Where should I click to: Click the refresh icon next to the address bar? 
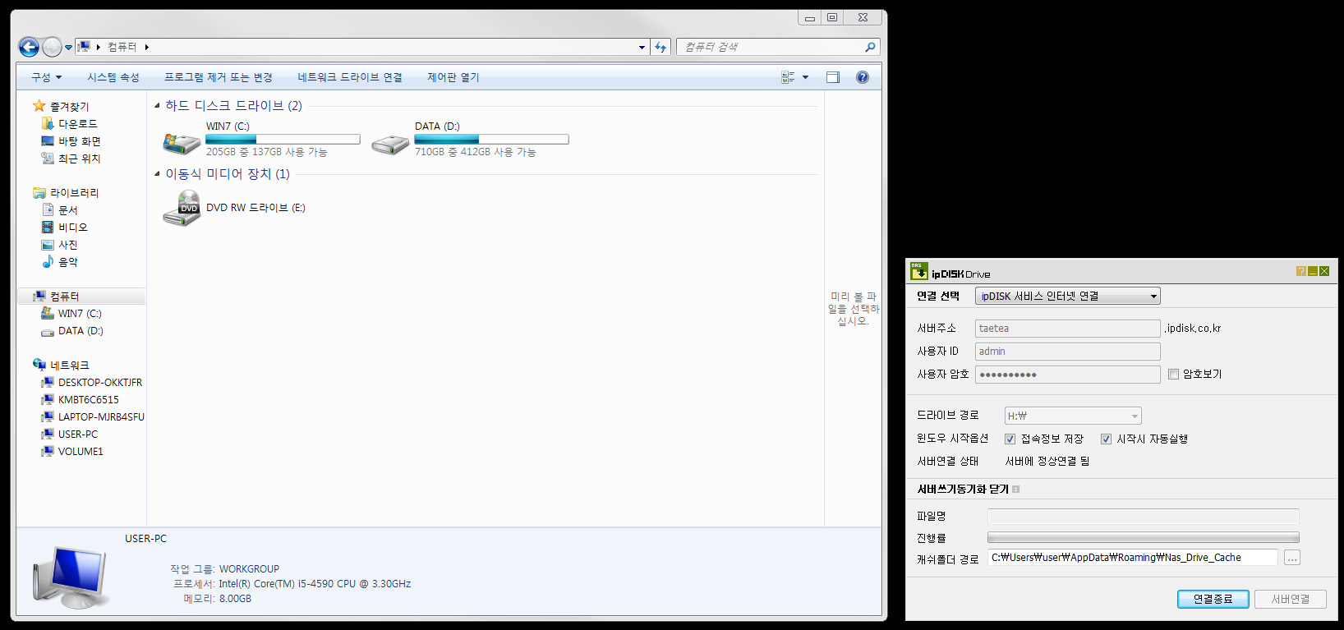coord(660,47)
